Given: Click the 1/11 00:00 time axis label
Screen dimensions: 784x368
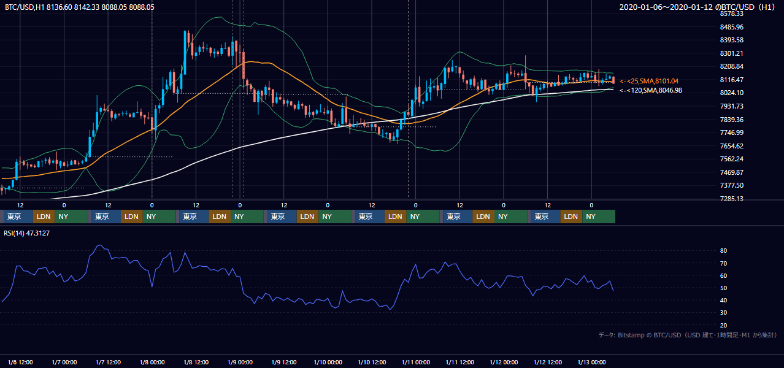Looking at the screenshot, I should [x=415, y=362].
